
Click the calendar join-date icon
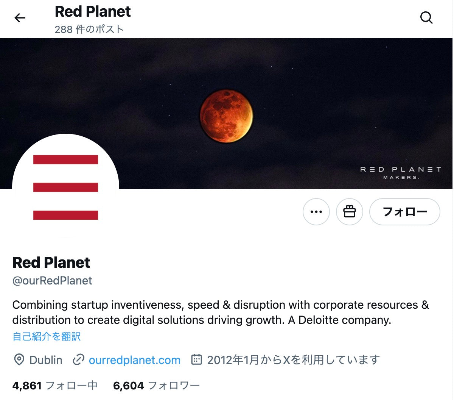196,359
